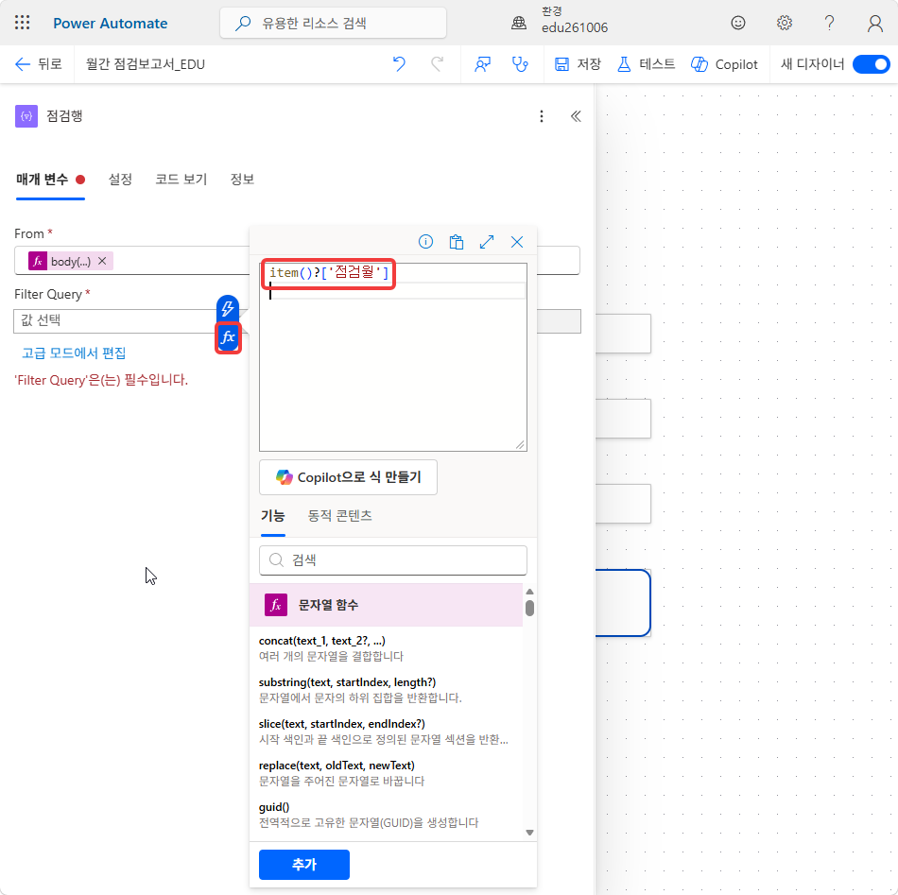Open the environment globe icon
The width and height of the screenshot is (898, 895).
[x=519, y=23]
